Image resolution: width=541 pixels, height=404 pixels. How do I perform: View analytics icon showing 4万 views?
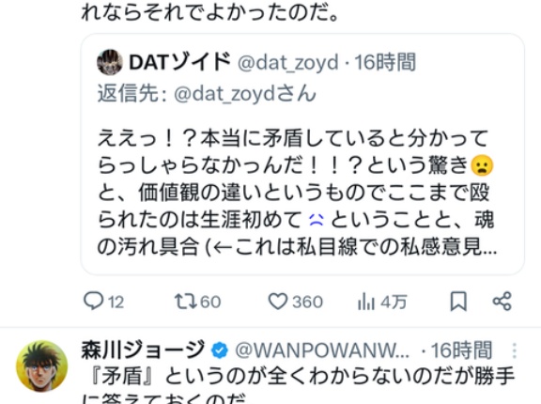[x=382, y=302]
